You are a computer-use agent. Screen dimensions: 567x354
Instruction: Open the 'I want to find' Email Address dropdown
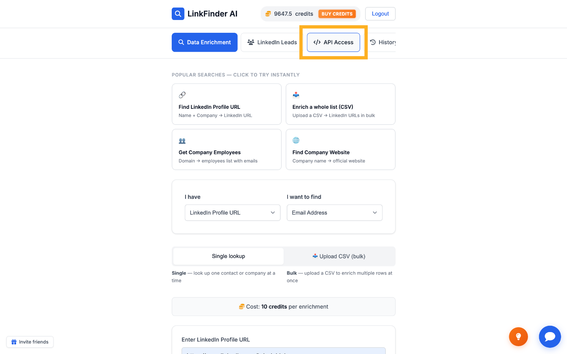pos(335,213)
